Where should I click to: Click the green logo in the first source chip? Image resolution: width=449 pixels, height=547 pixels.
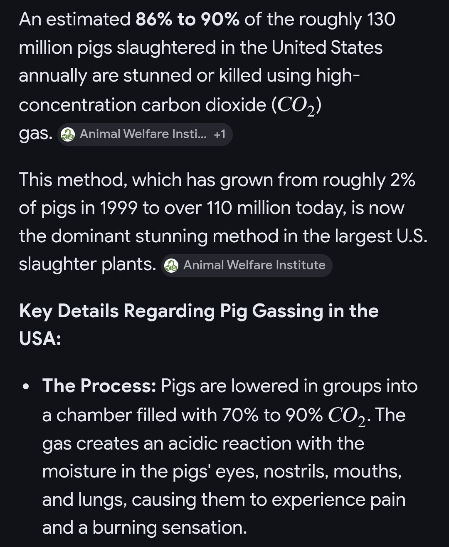[68, 134]
